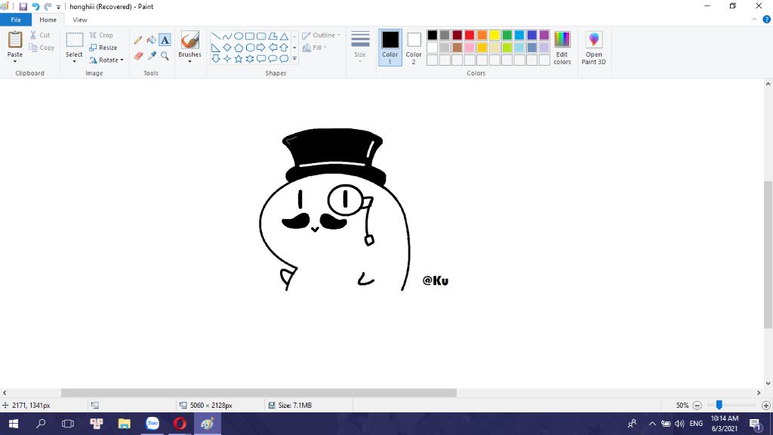Viewport: 773px width, 435px height.
Task: Click the vertical scrollbar thumb
Action: coord(768,255)
